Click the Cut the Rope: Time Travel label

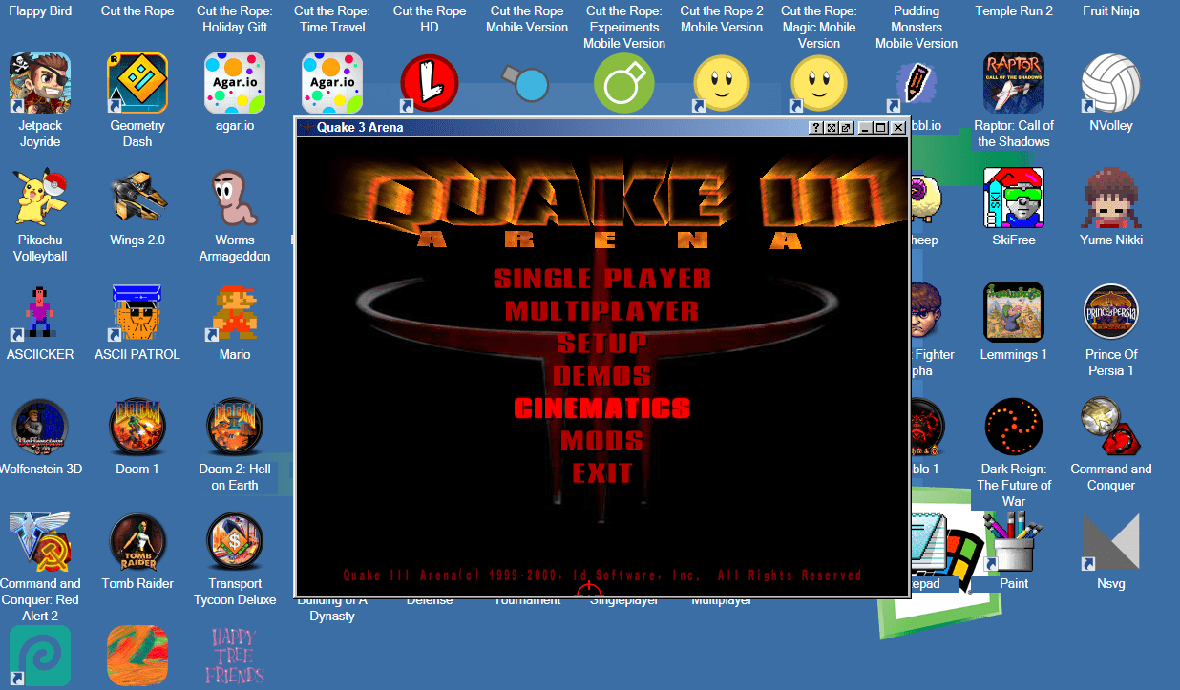332,19
